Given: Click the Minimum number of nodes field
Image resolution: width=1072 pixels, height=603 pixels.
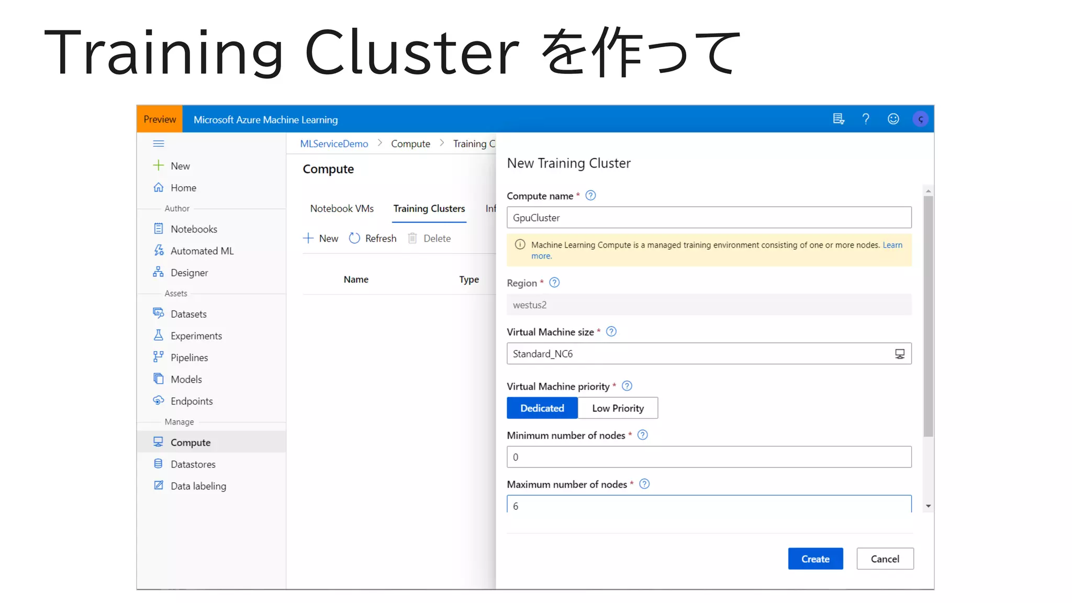Looking at the screenshot, I should [x=709, y=457].
